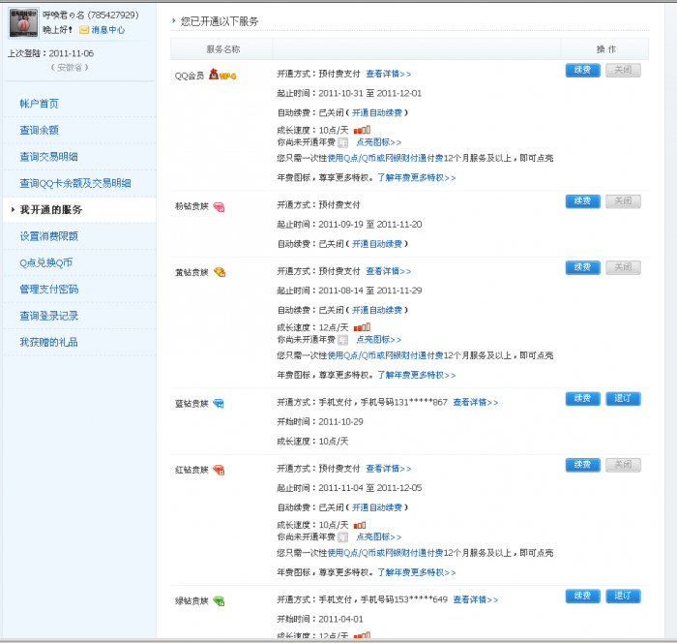The image size is (677, 643).
Task: Select 我开通的服务 in sidebar
Action: coord(51,210)
